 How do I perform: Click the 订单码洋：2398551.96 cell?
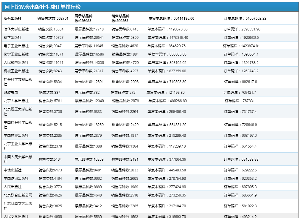click(242, 29)
